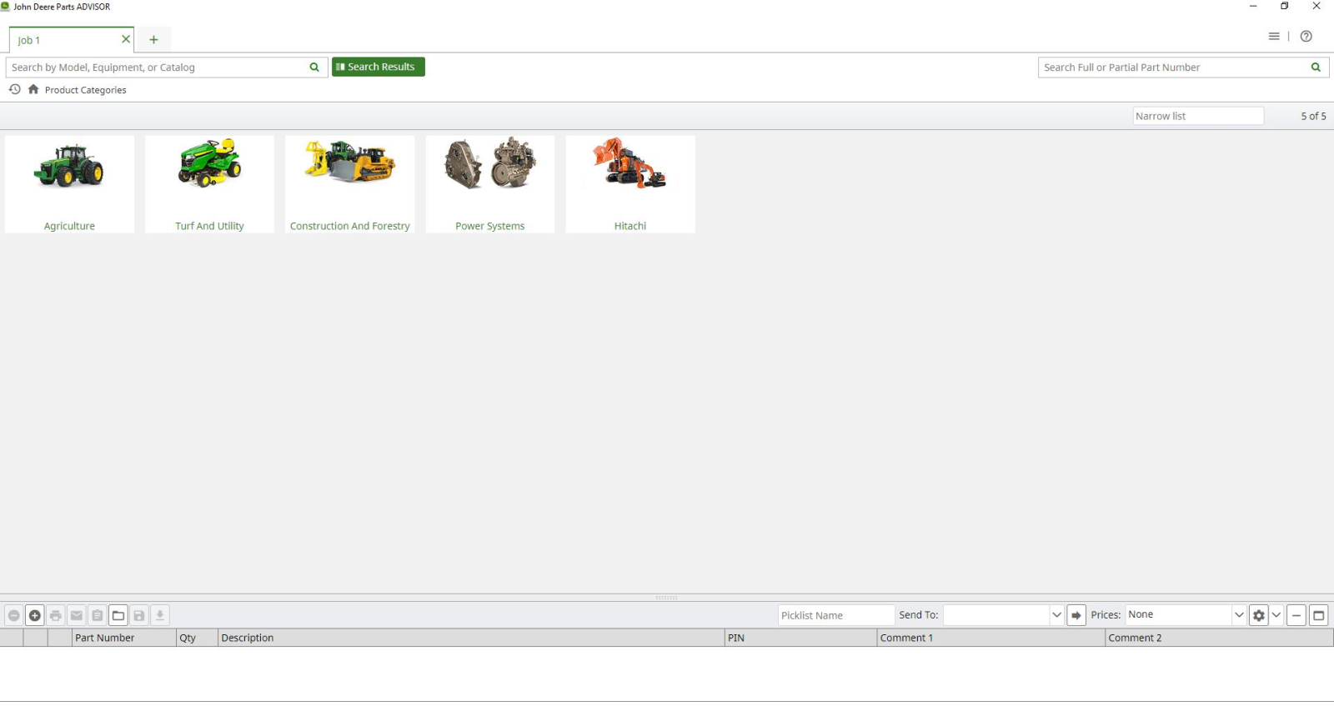1334x706 pixels.
Task: Open the Construction And Forestry category tile
Action: [x=350, y=184]
